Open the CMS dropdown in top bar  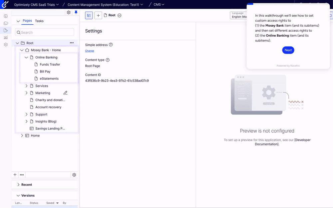pos(159,5)
